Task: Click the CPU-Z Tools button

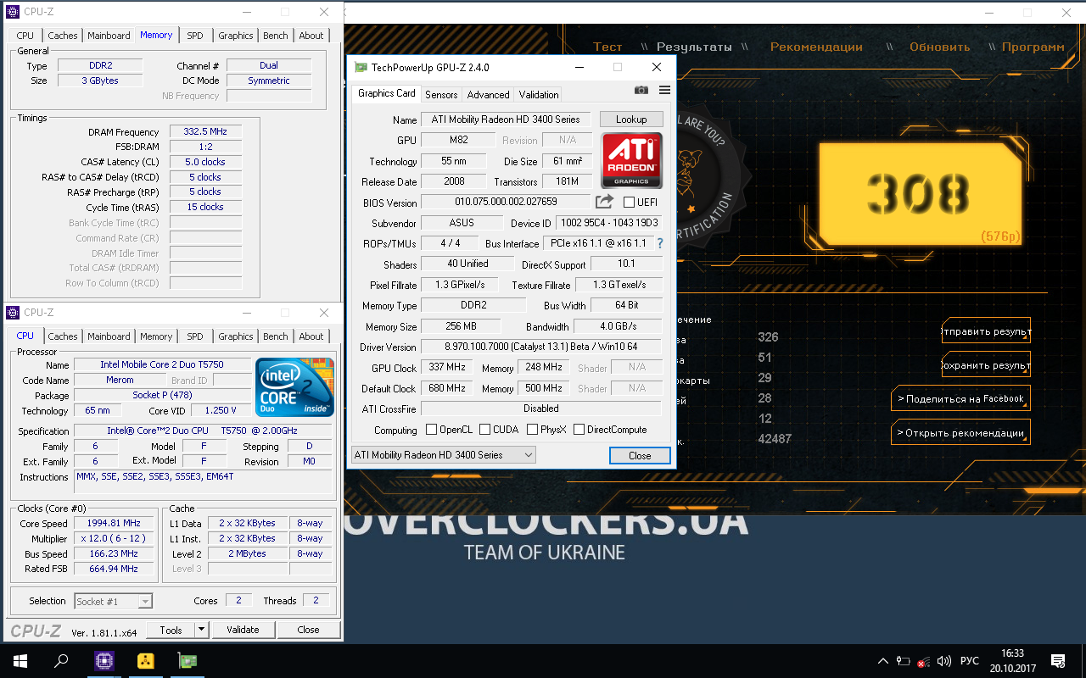Action: (x=171, y=630)
